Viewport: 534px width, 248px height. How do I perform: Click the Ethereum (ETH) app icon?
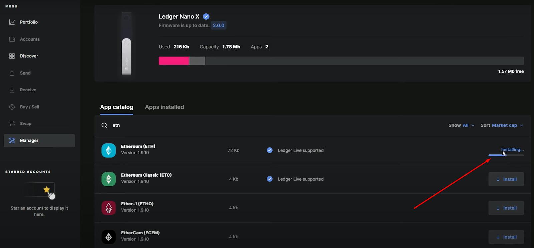[x=109, y=150]
